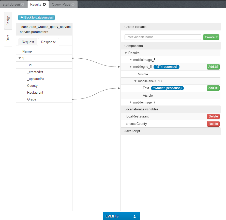Expand the EVENTS panel
The width and height of the screenshot is (226, 220).
pyautogui.click(x=121, y=216)
